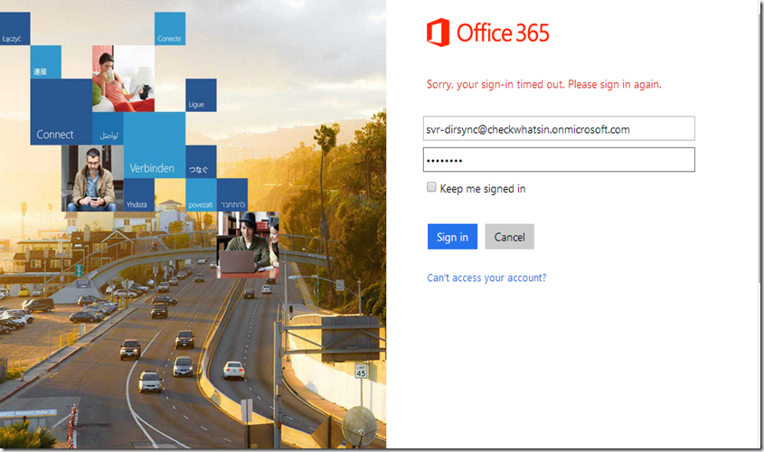Screen dimensions: 764x452
Task: Click the Łączyć tile
Action: tap(15, 29)
